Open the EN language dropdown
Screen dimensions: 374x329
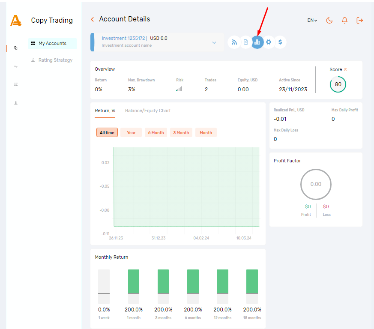click(312, 20)
